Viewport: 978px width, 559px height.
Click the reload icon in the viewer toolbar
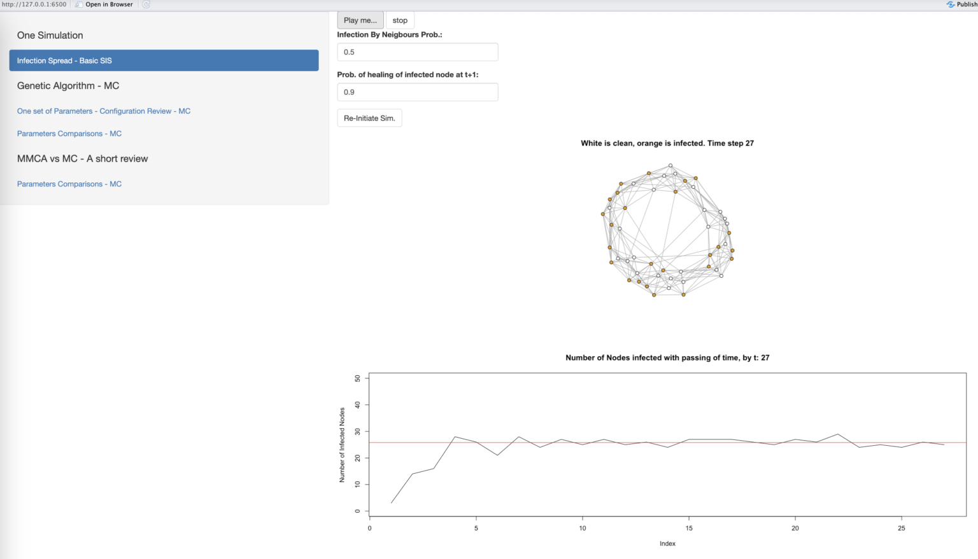coord(145,4)
